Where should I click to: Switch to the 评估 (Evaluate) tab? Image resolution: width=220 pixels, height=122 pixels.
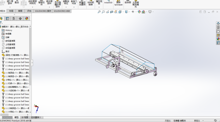(29, 11)
